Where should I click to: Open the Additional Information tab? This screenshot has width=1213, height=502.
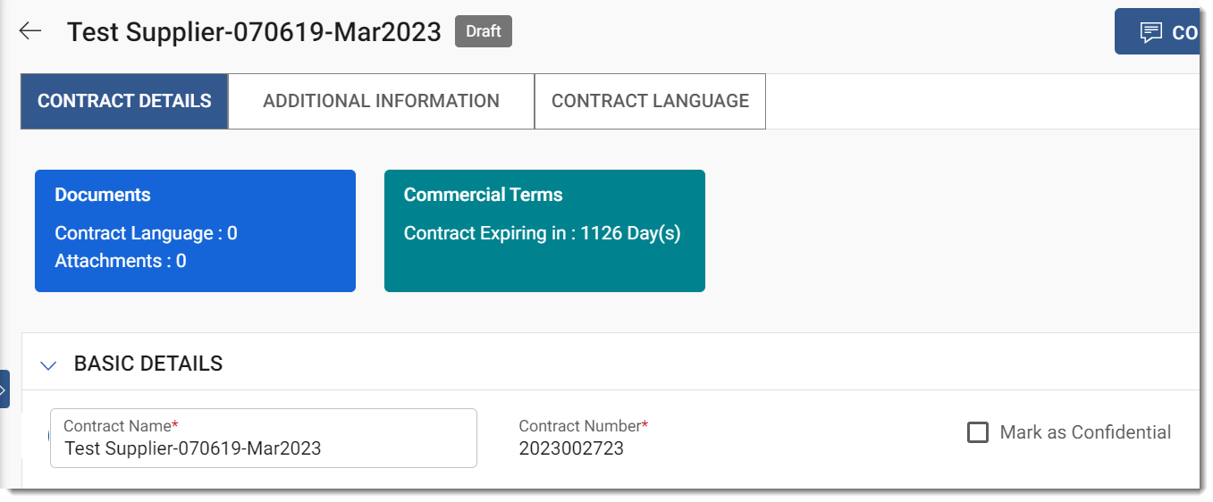pyautogui.click(x=381, y=101)
